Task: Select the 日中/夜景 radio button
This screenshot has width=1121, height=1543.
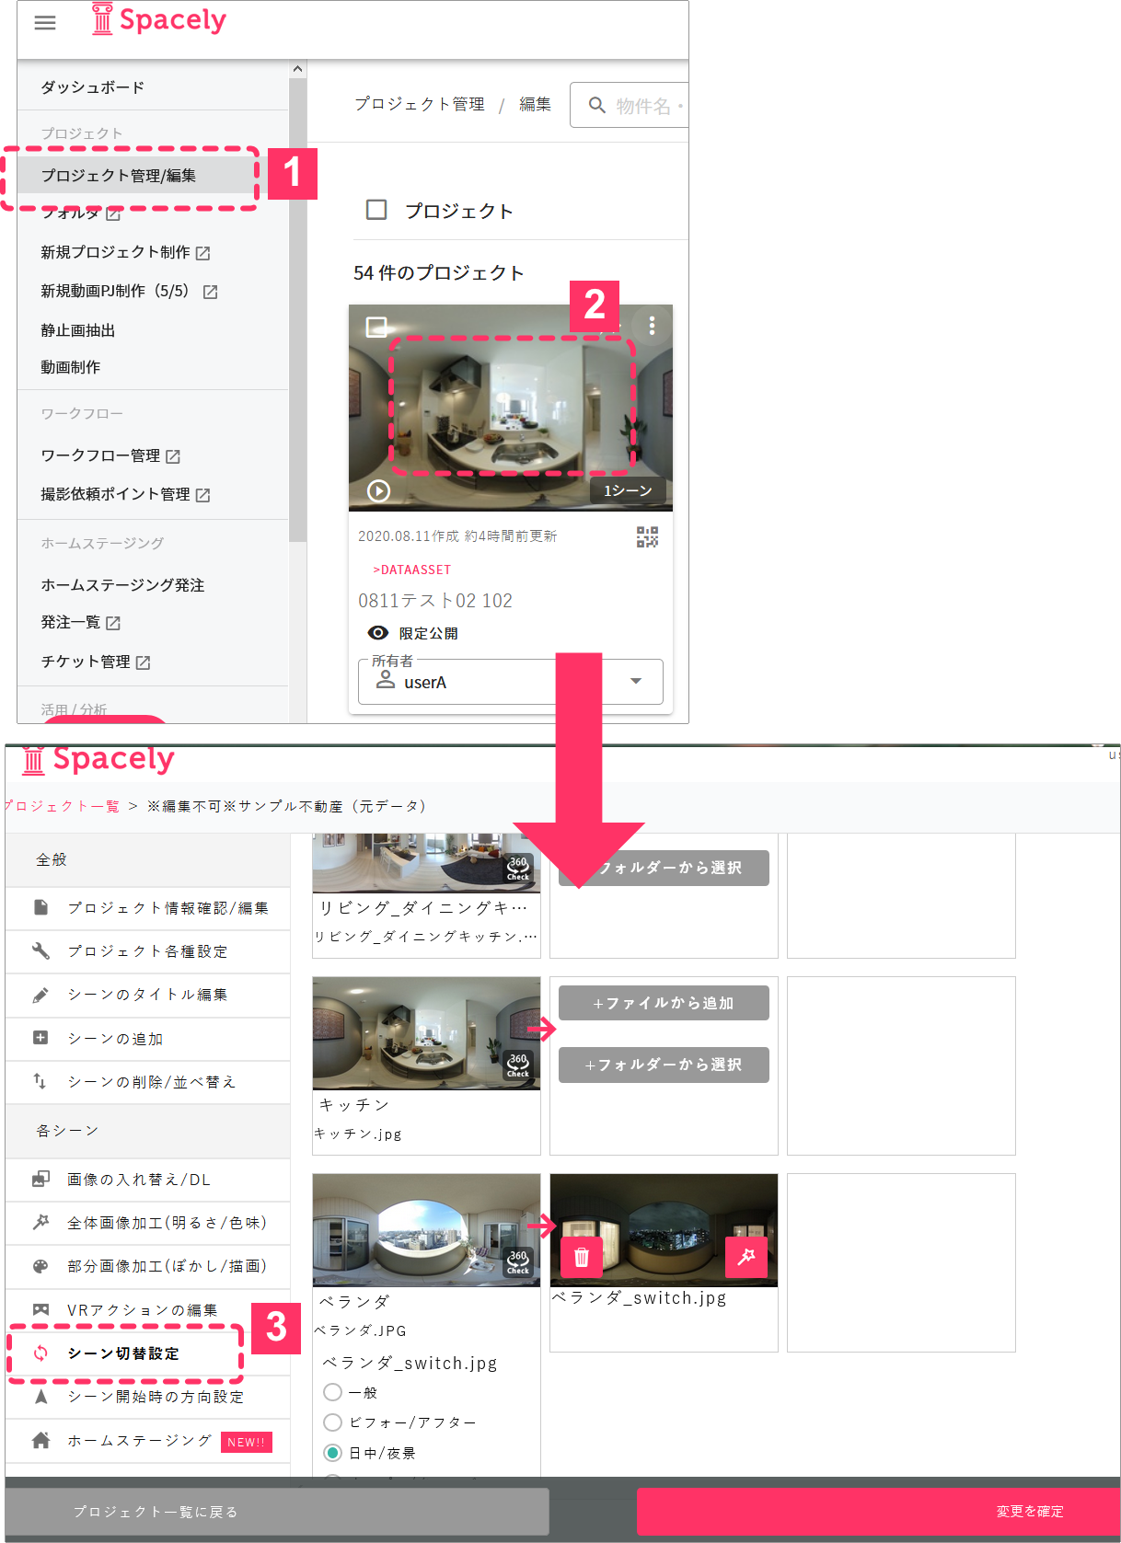Action: [333, 1453]
